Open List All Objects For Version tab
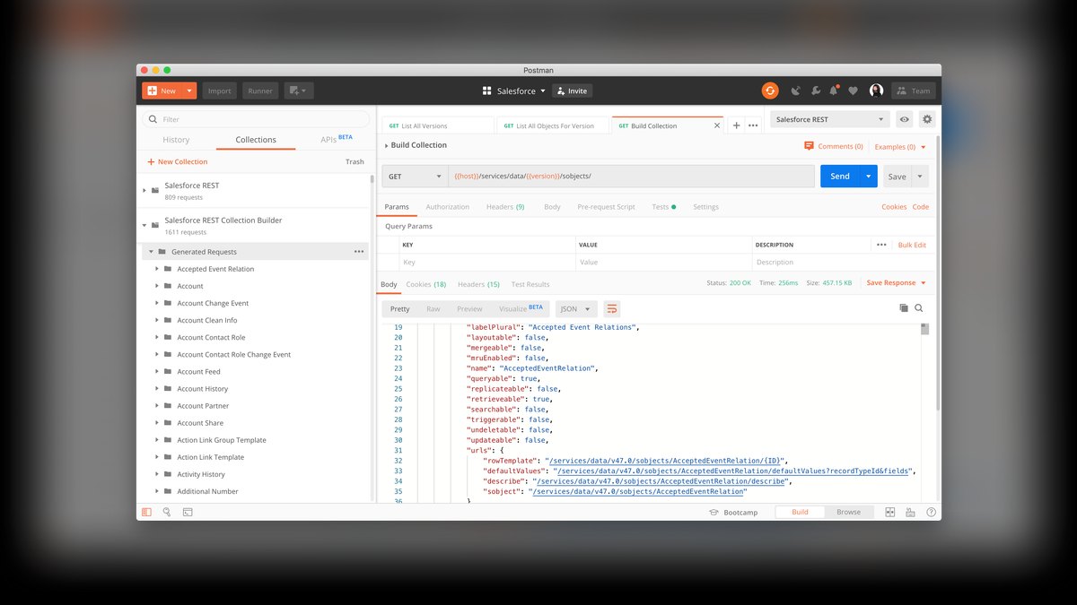The image size is (1077, 605). [x=553, y=125]
